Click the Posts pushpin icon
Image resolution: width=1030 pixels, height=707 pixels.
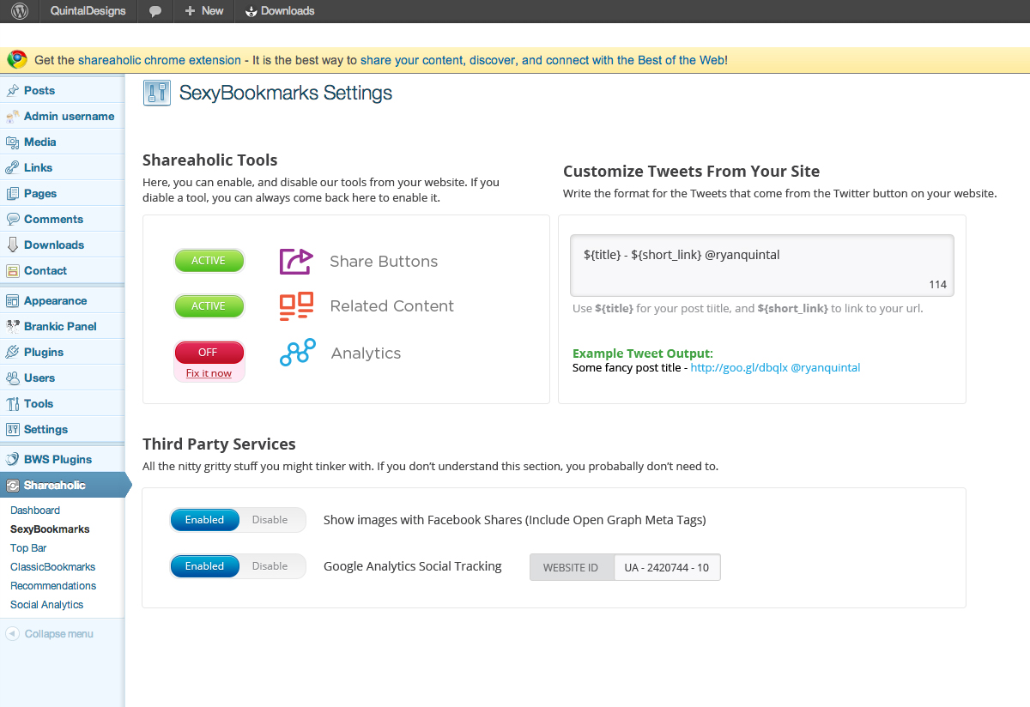12,90
